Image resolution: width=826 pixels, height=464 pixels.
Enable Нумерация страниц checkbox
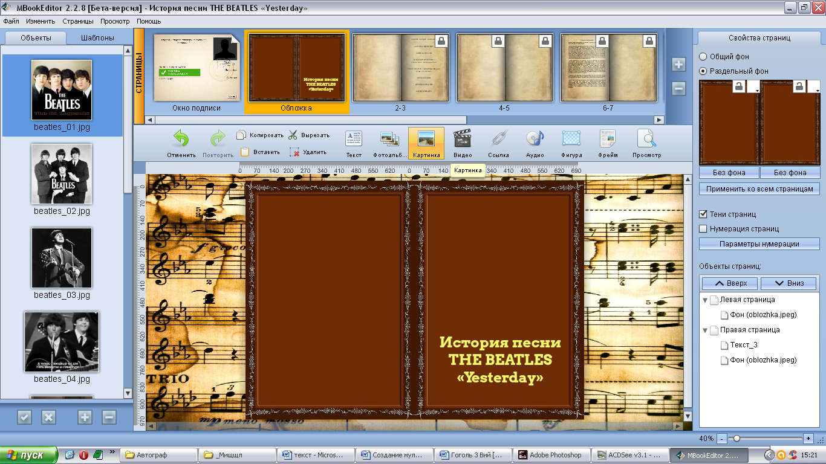click(x=703, y=228)
